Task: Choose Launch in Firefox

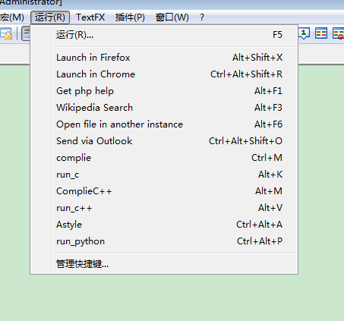Action: (x=164, y=58)
